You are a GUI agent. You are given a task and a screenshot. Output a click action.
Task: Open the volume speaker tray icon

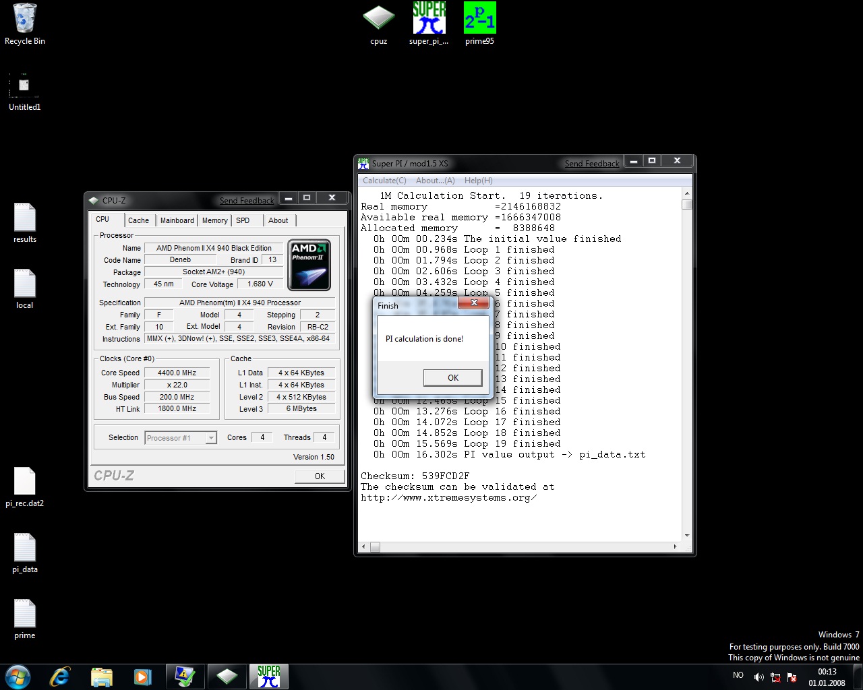coord(759,677)
